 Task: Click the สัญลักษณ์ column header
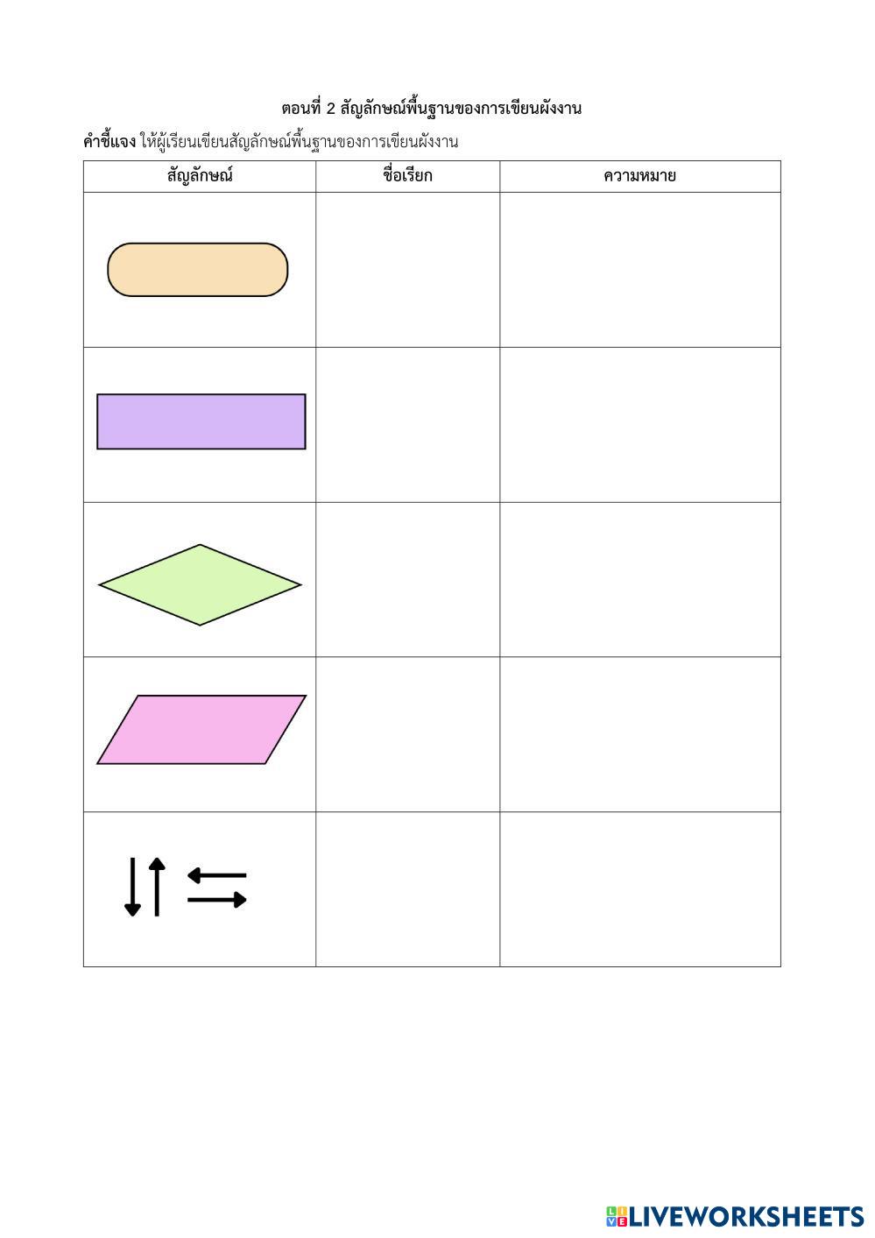pos(200,176)
